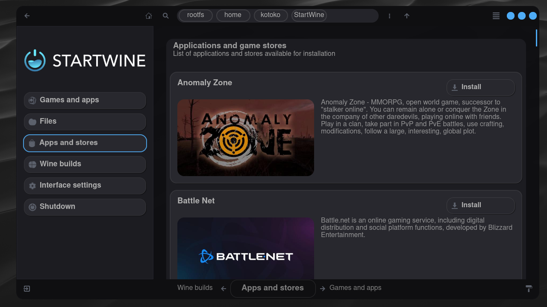
Task: Click the Anomaly Zone banner image
Action: pyautogui.click(x=246, y=138)
